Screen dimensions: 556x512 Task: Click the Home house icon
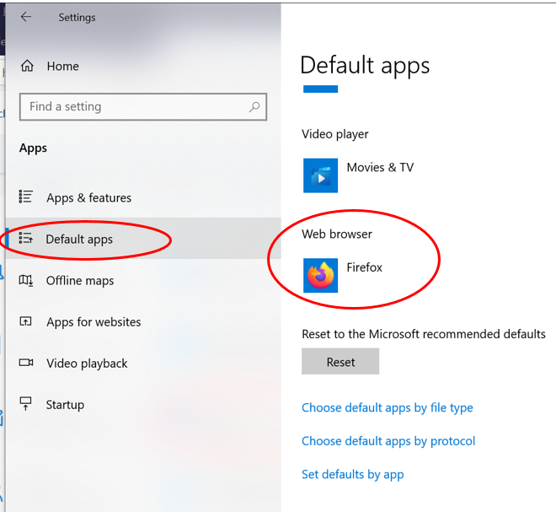point(27,66)
